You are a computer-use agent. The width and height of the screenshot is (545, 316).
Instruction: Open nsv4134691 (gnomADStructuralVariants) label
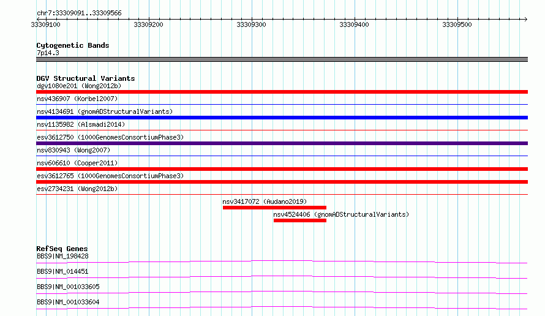click(105, 111)
